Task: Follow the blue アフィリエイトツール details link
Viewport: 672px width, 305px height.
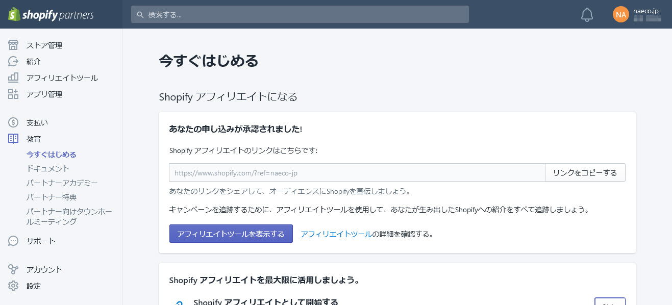Action: click(336, 234)
